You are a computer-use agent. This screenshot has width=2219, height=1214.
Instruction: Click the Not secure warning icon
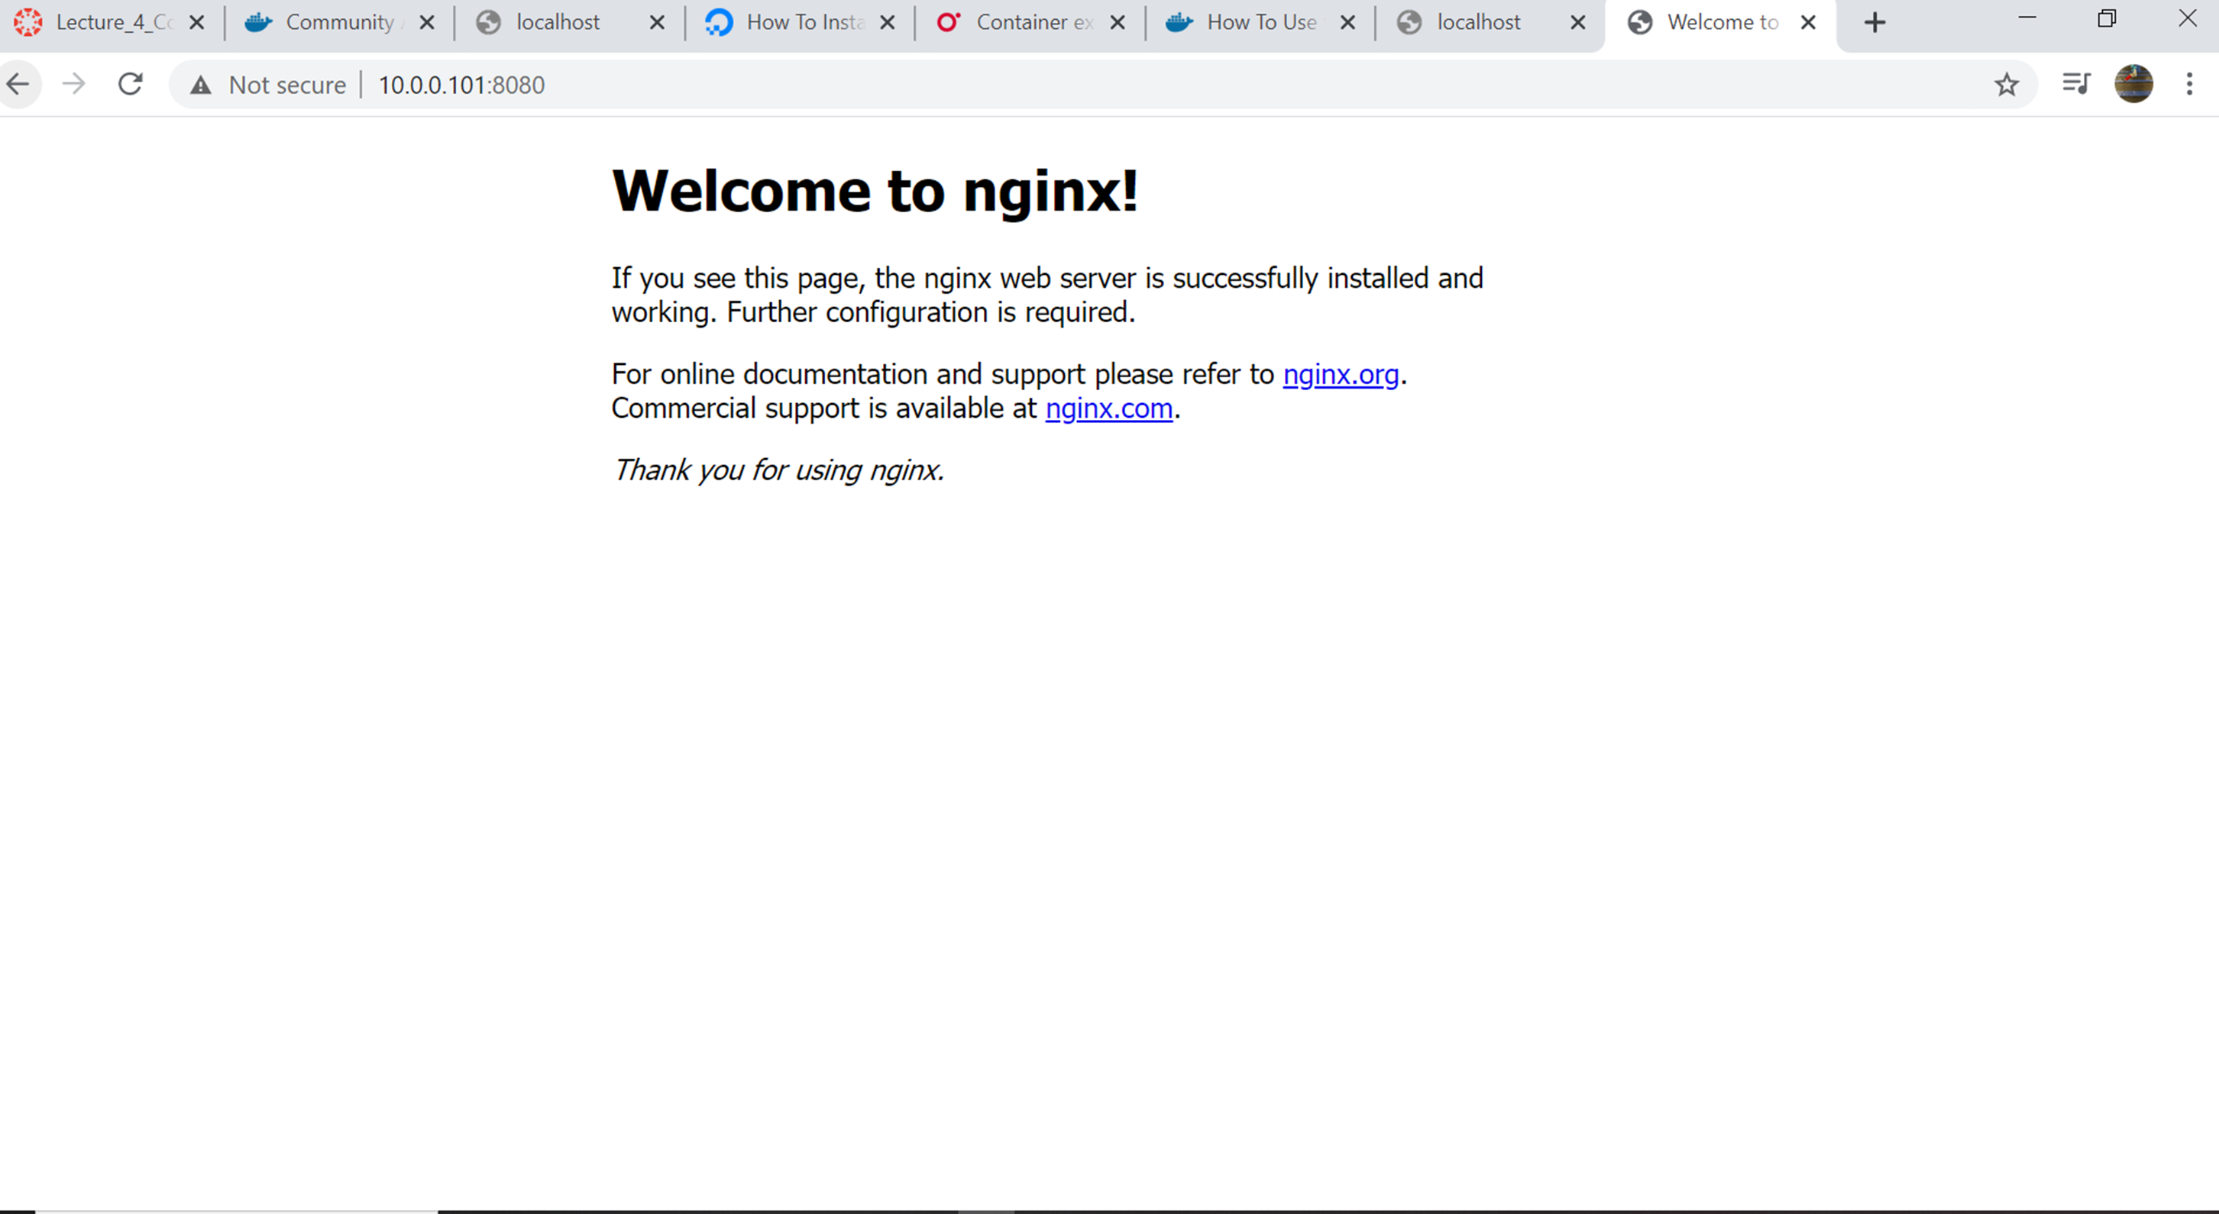point(201,83)
